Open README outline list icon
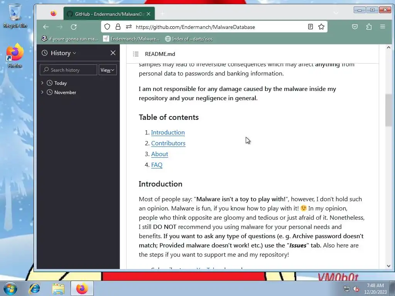 pyautogui.click(x=136, y=54)
